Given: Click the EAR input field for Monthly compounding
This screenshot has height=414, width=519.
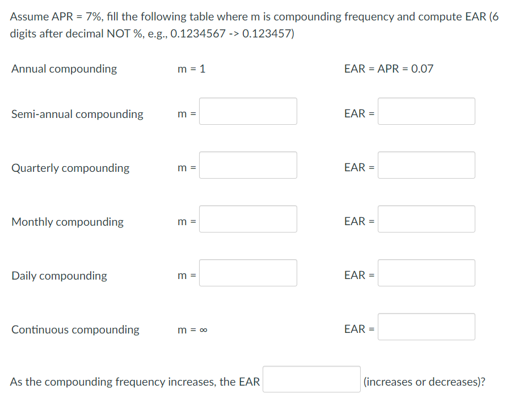Looking at the screenshot, I should pos(426,219).
